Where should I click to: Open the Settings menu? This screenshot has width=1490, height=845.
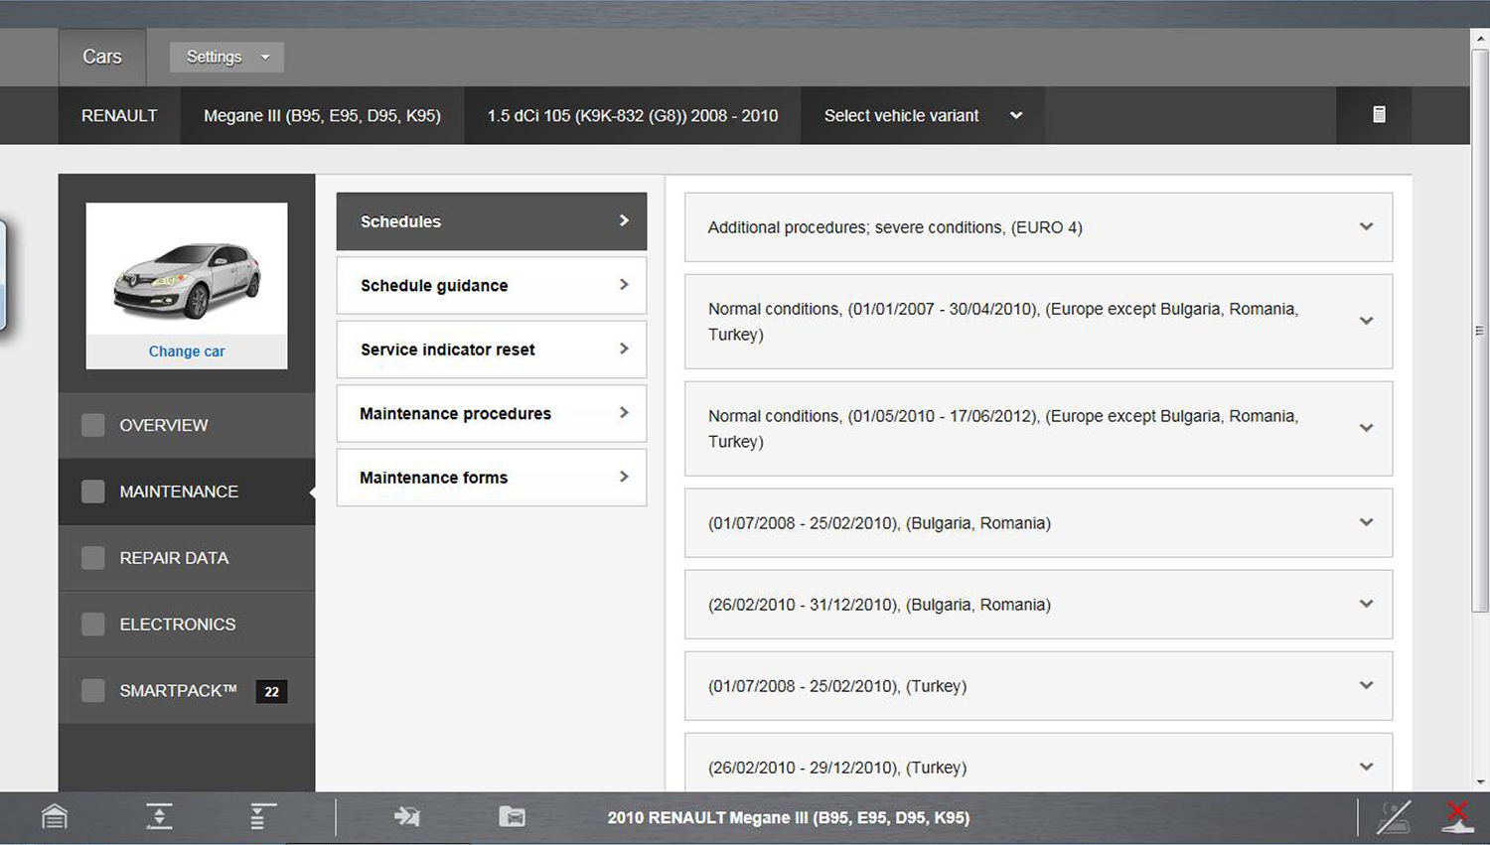pyautogui.click(x=226, y=57)
